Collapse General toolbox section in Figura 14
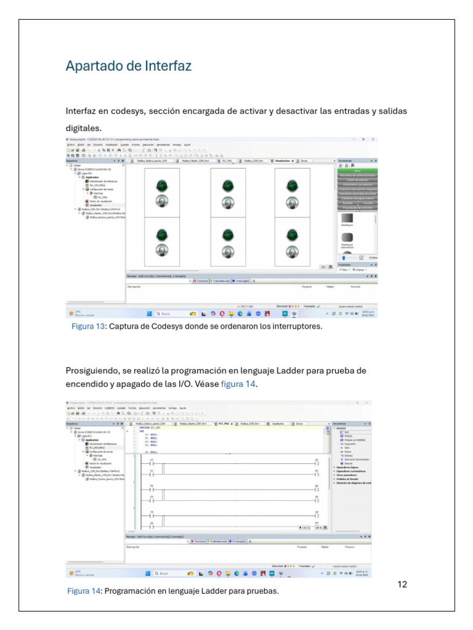The height and width of the screenshot is (630, 473). point(334,428)
